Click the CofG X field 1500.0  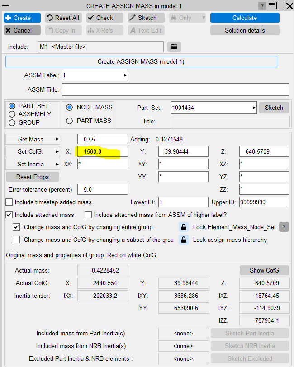pyautogui.click(x=103, y=152)
